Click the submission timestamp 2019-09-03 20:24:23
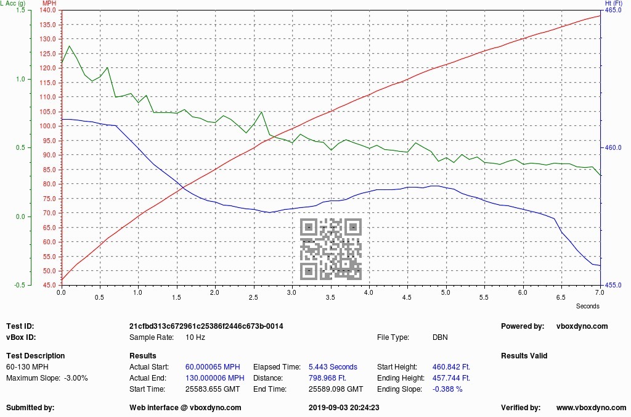Screen dimensions: 631x417 pyautogui.click(x=344, y=408)
